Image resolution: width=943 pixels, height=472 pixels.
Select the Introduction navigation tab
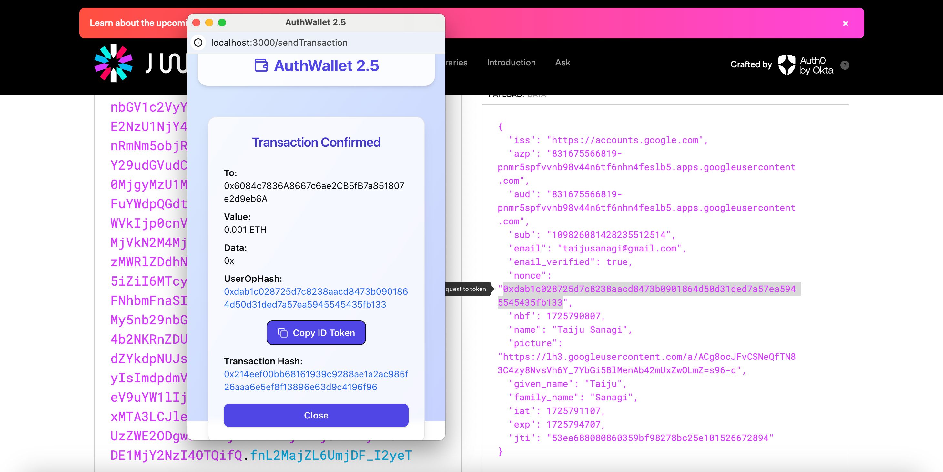click(512, 62)
